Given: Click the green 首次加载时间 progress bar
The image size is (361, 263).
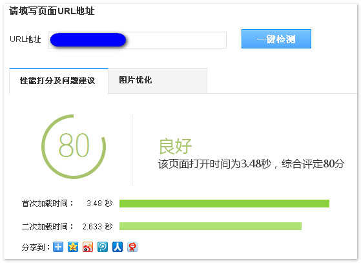Looking at the screenshot, I should 224,204.
